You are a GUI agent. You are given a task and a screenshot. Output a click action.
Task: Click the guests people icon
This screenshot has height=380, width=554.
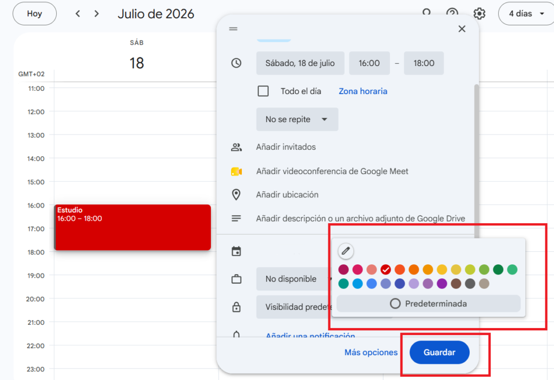236,147
